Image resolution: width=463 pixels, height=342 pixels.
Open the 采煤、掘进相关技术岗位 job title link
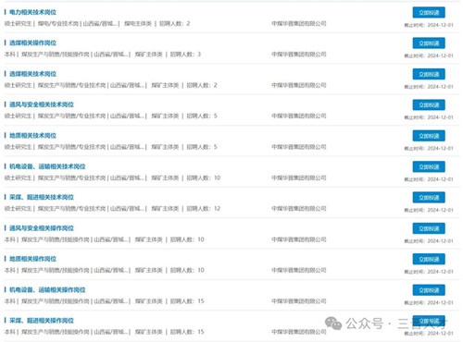(42, 197)
